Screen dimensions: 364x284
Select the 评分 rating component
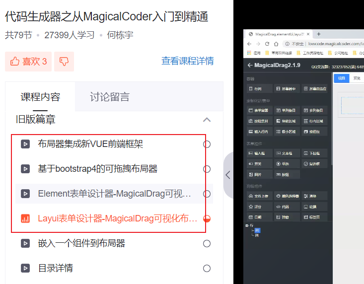pyautogui.click(x=260, y=207)
